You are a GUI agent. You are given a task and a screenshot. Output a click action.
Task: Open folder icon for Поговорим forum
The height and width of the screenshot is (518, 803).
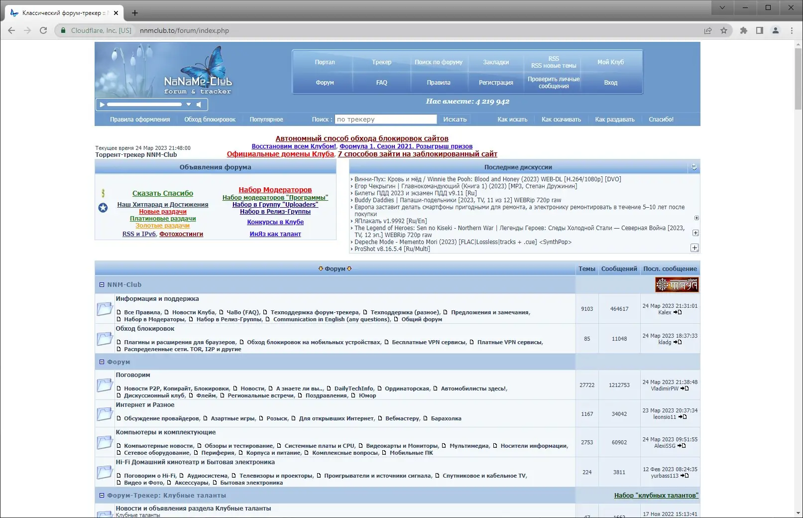coord(105,385)
